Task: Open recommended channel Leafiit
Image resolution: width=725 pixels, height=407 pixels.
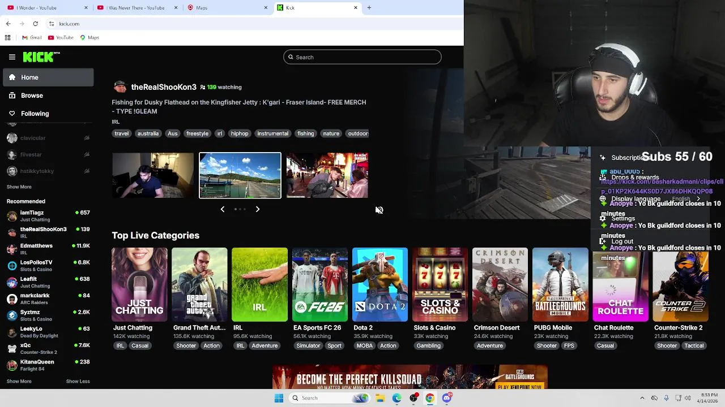Action: point(48,282)
